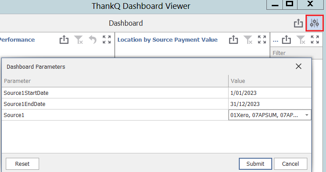The width and height of the screenshot is (326, 172).
Task: Open the Dashboard Parameters icon in the toolbar
Action: pyautogui.click(x=314, y=23)
